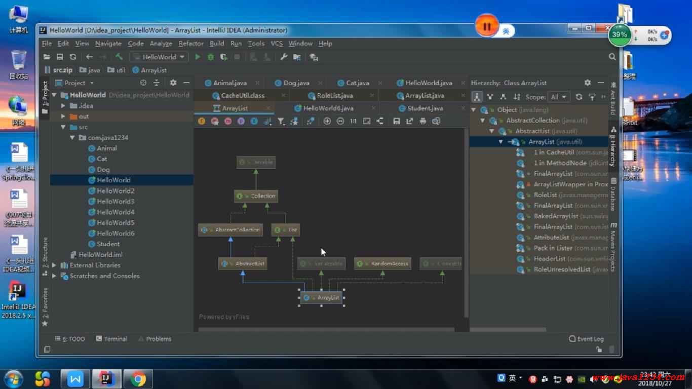
Task: Click diagram Zoom In plus icon
Action: pos(327,121)
